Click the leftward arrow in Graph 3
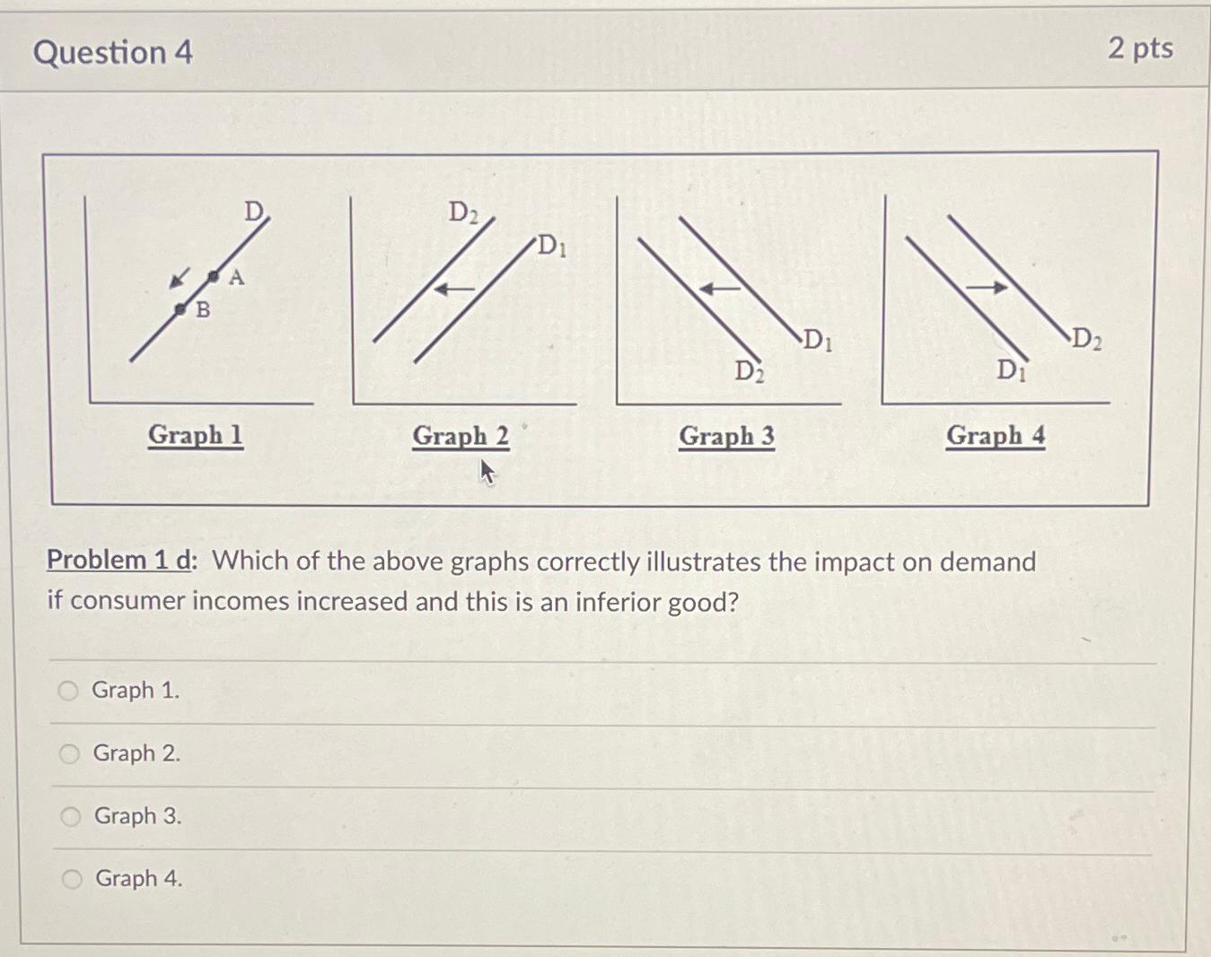1211x957 pixels. click(x=718, y=288)
